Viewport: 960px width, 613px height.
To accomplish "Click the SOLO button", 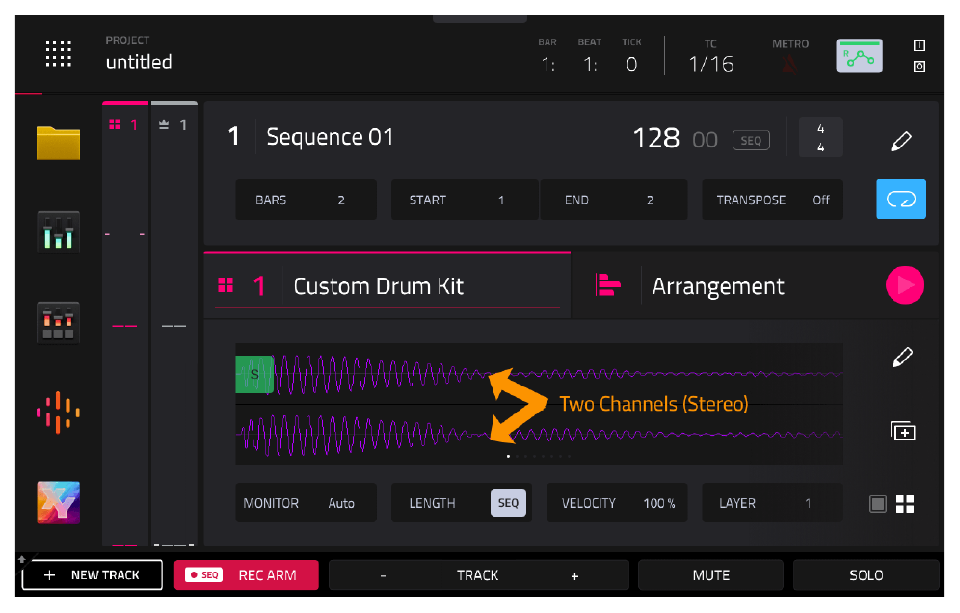I will (x=867, y=575).
